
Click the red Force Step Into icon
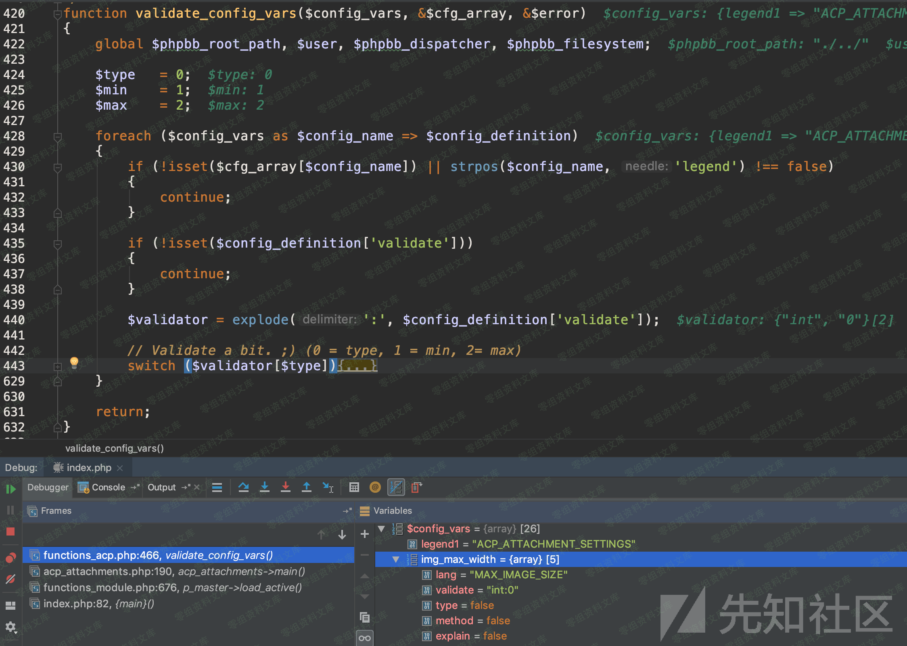pyautogui.click(x=286, y=488)
